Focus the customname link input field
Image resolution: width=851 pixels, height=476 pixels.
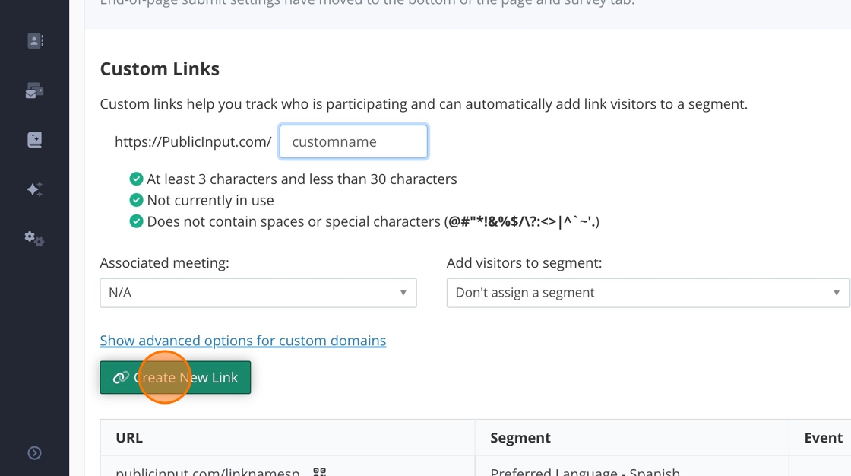point(353,142)
